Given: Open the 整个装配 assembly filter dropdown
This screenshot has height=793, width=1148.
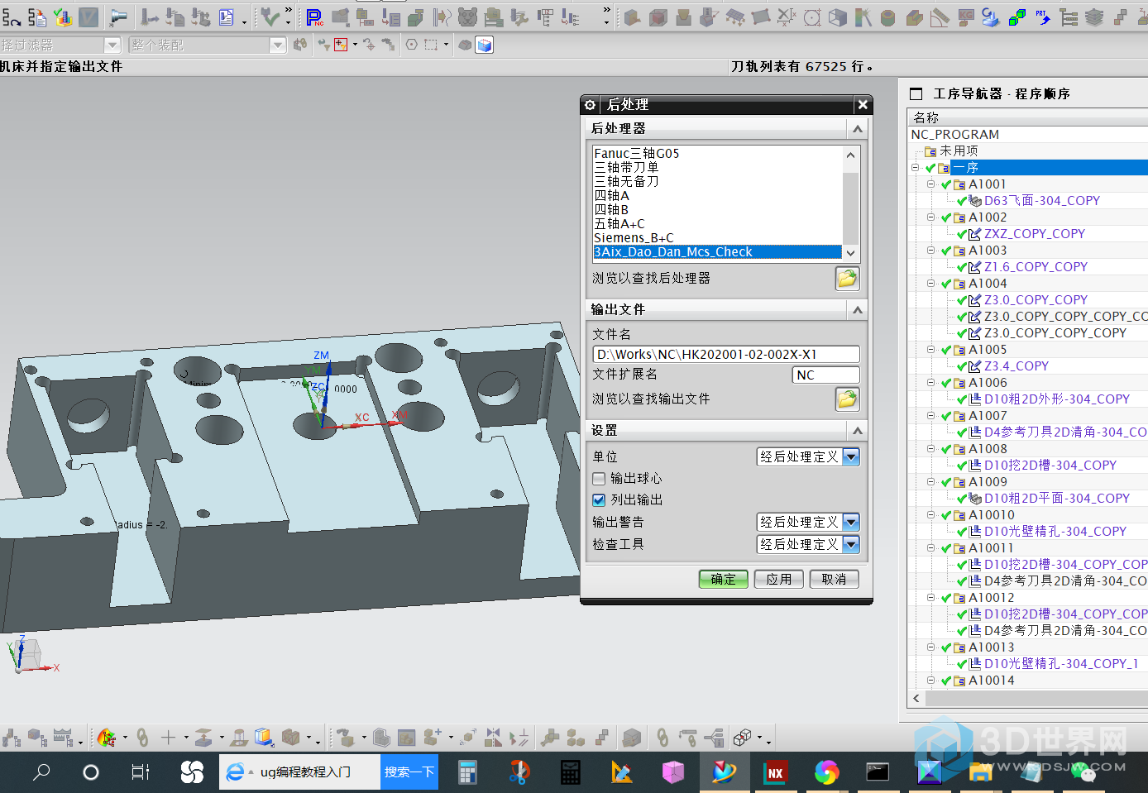Looking at the screenshot, I should pos(278,45).
